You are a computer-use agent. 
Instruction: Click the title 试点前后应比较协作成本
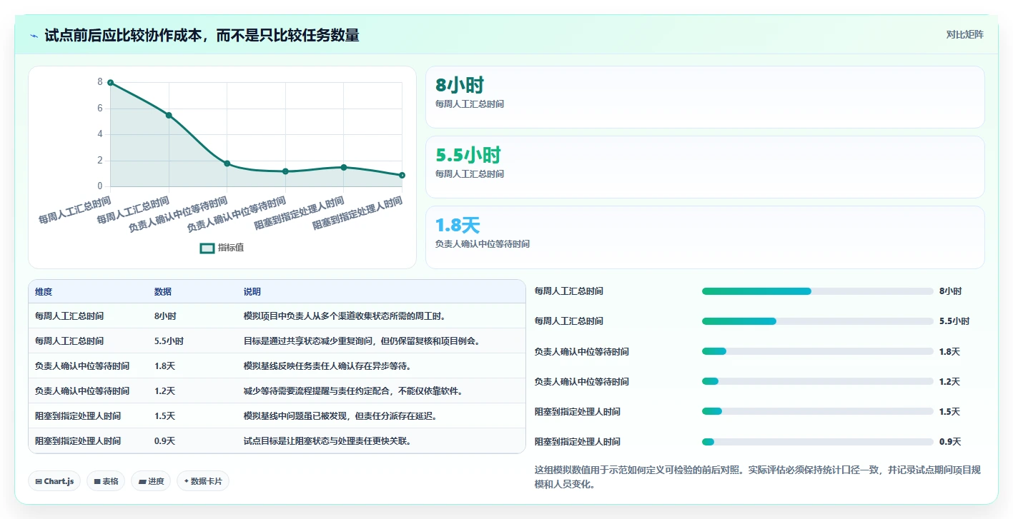click(202, 35)
